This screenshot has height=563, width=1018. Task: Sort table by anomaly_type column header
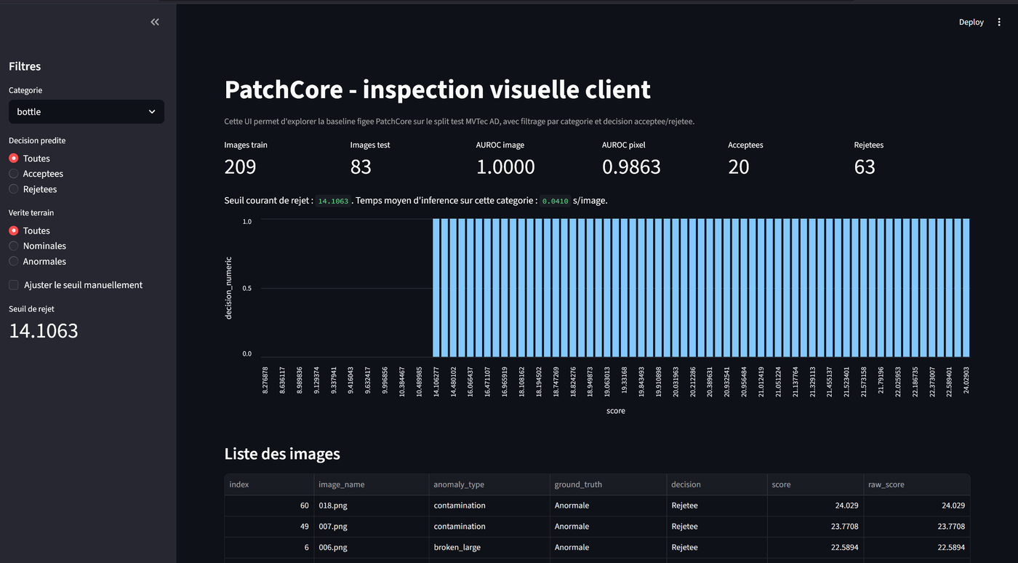click(x=489, y=484)
